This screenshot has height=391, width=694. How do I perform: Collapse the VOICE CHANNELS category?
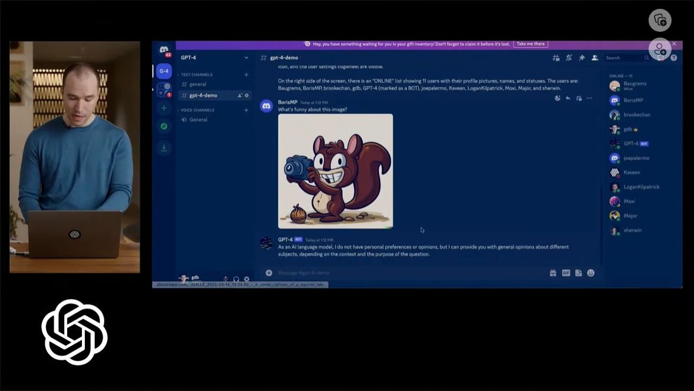pos(197,110)
